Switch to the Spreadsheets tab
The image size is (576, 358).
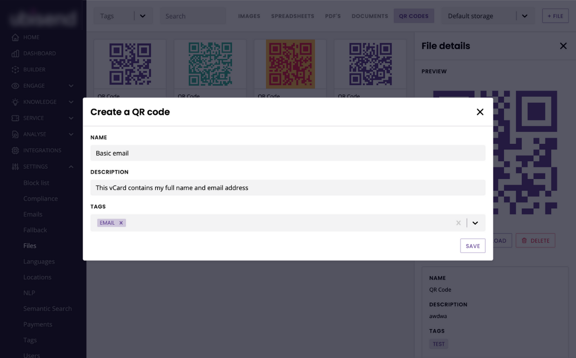click(293, 16)
